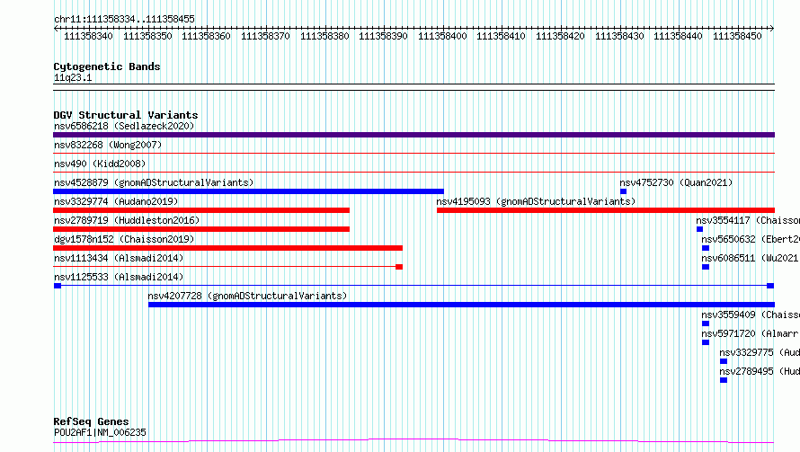Image resolution: width=800 pixels, height=452 pixels.
Task: Select the red dgv1578n152 variant bar
Action: (227, 248)
